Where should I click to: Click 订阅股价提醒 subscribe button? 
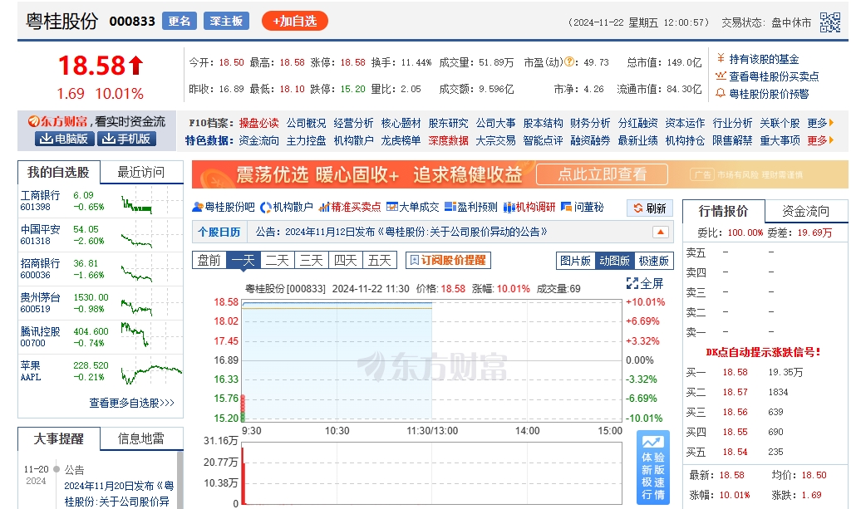pos(448,260)
